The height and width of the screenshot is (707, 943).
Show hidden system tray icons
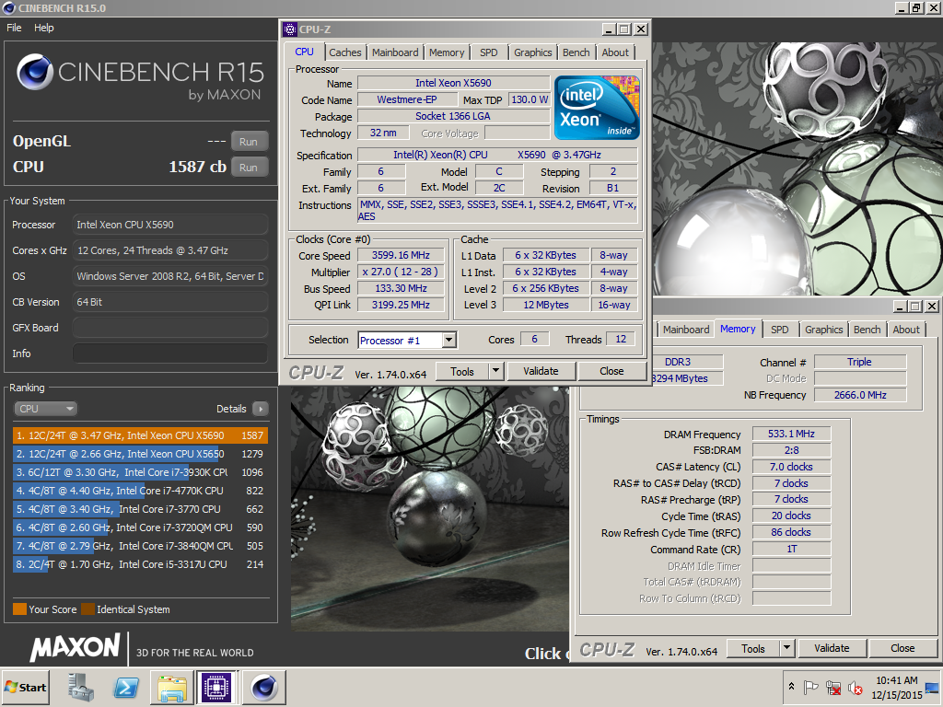pyautogui.click(x=791, y=687)
